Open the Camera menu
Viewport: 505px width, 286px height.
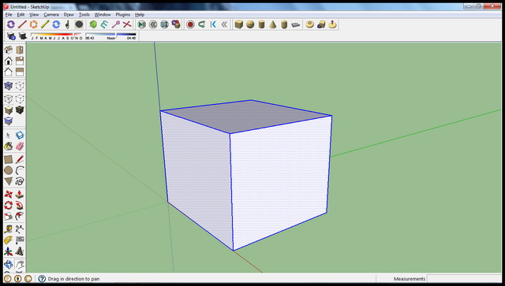point(51,14)
